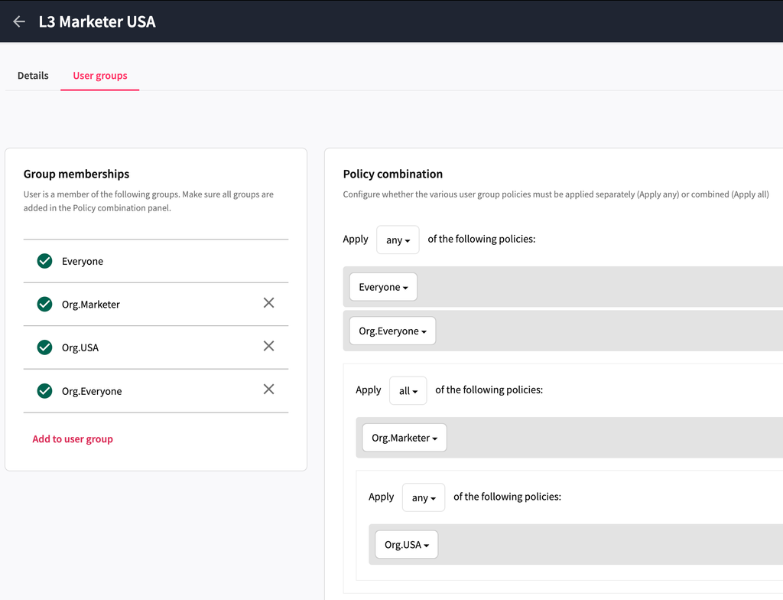Click the back arrow icon
The width and height of the screenshot is (783, 600).
(19, 21)
